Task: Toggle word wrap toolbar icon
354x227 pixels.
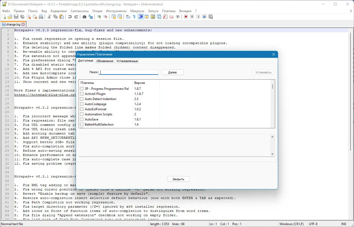Action: point(128,17)
